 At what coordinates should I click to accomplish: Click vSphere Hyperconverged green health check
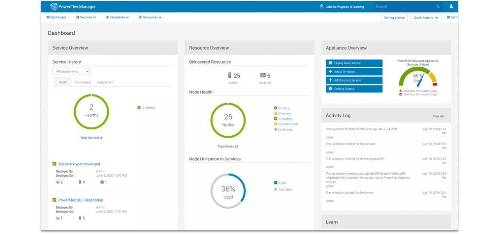(x=55, y=164)
